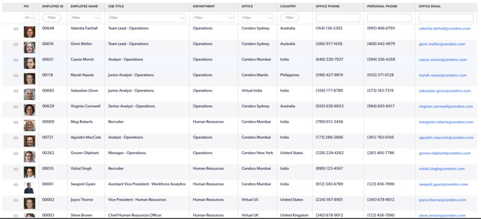Click Aguistin MacCole's profile picture
This screenshot has width=481, height=219.
pos(29,141)
